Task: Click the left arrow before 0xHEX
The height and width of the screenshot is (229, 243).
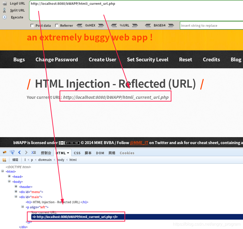Action: point(79,25)
